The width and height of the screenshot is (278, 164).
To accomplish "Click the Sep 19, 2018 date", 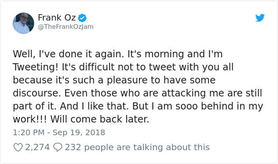I will click(x=79, y=133).
